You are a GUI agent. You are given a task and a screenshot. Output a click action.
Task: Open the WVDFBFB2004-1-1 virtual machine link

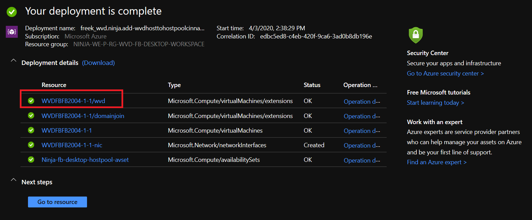[67, 131]
